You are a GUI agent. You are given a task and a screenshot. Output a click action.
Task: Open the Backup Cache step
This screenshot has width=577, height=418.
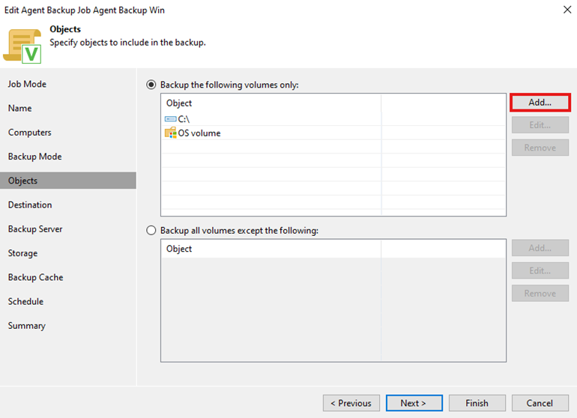click(x=35, y=277)
